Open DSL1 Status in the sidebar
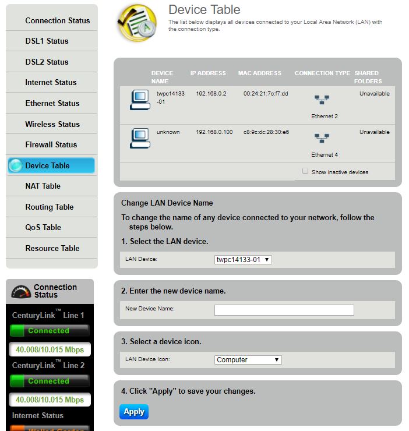409x431 pixels. tap(47, 41)
